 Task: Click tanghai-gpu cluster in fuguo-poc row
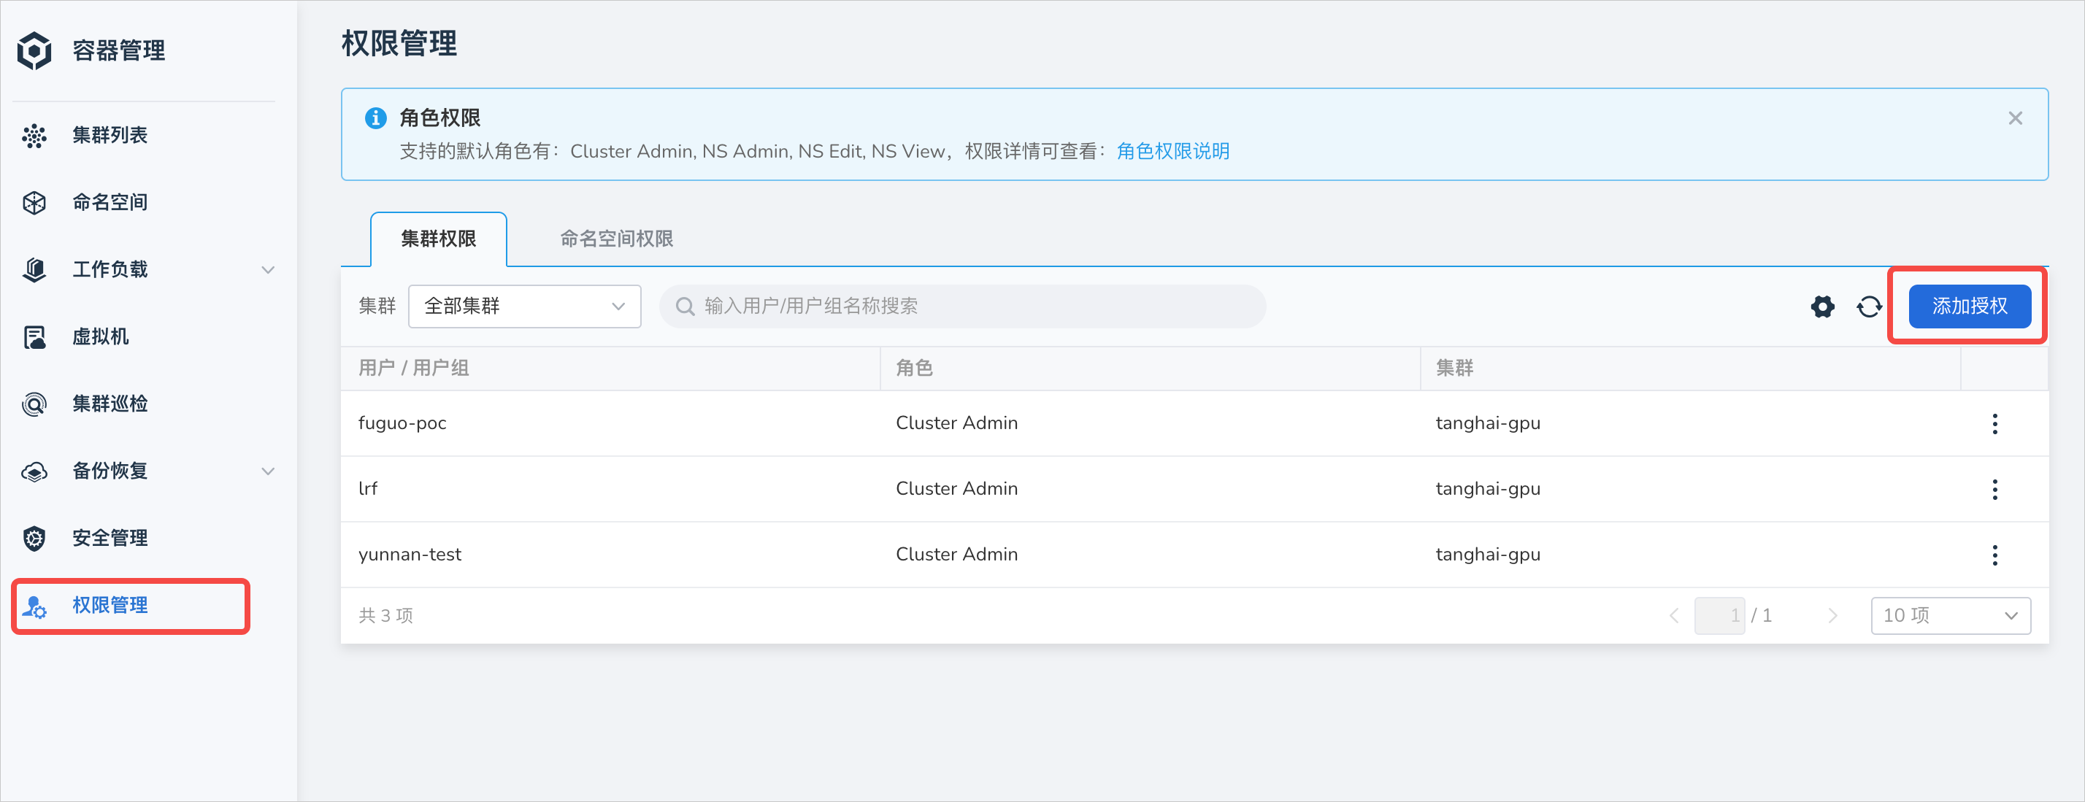pyautogui.click(x=1488, y=423)
